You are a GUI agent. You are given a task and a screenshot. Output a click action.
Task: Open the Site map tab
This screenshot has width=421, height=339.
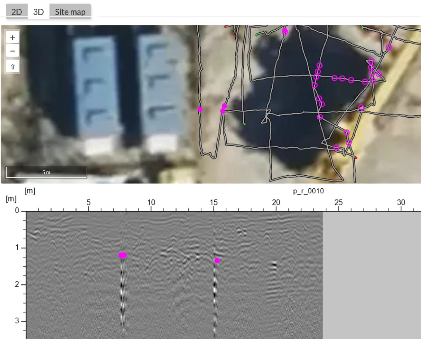coord(70,12)
